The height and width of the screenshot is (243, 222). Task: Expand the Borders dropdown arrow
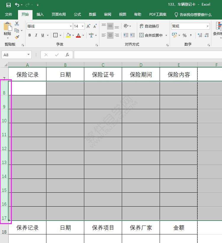click(61, 35)
